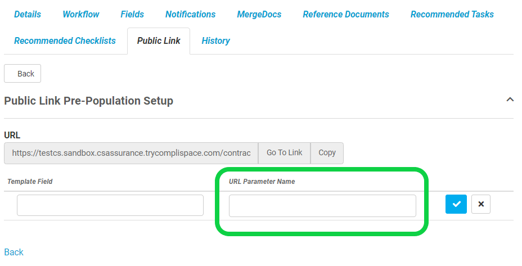Select the Public Link tab

[159, 40]
